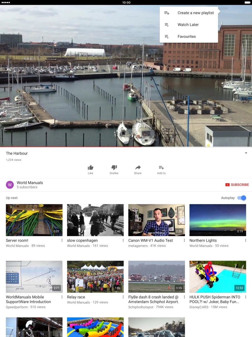
Task: Subscribe to World Manuals channel
Action: tap(237, 185)
